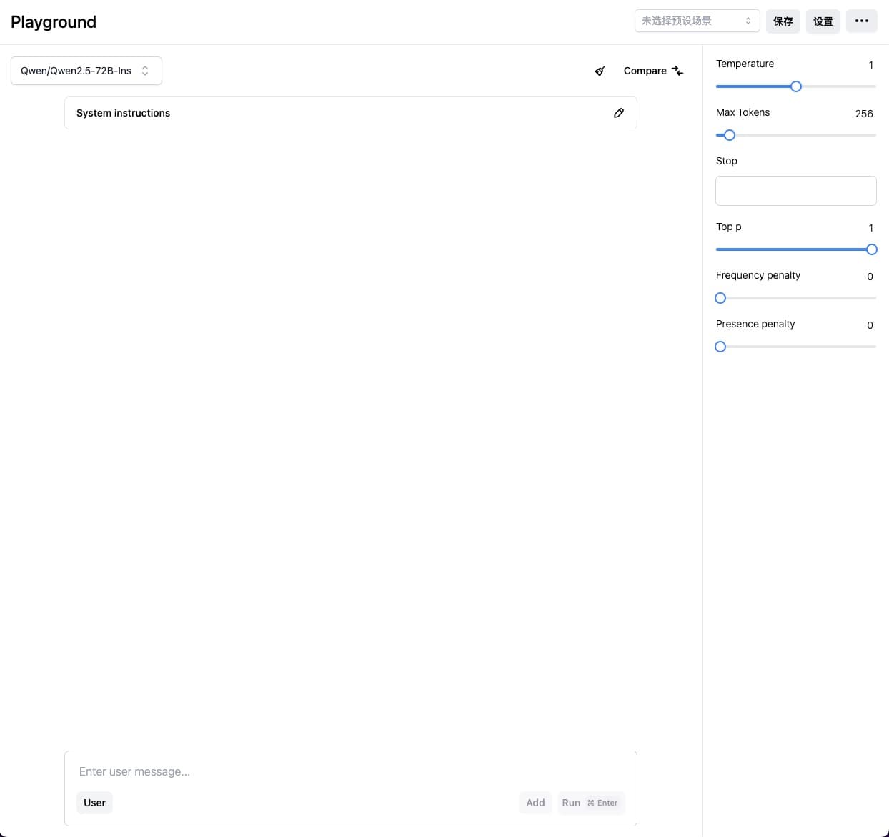Click the broom clear-conversation icon
The width and height of the screenshot is (889, 837).
600,71
